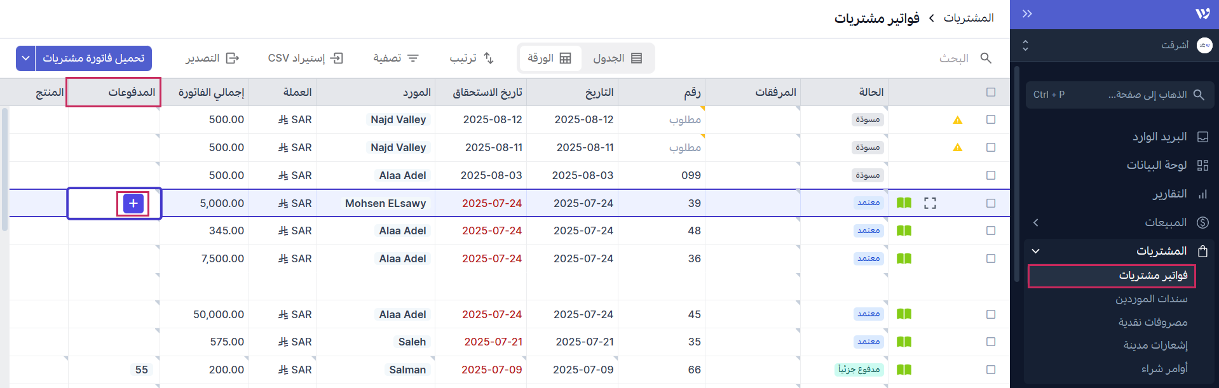Click Import CSV (إستيراد CSV)
Screen dimensions: 1219x388
click(x=305, y=58)
